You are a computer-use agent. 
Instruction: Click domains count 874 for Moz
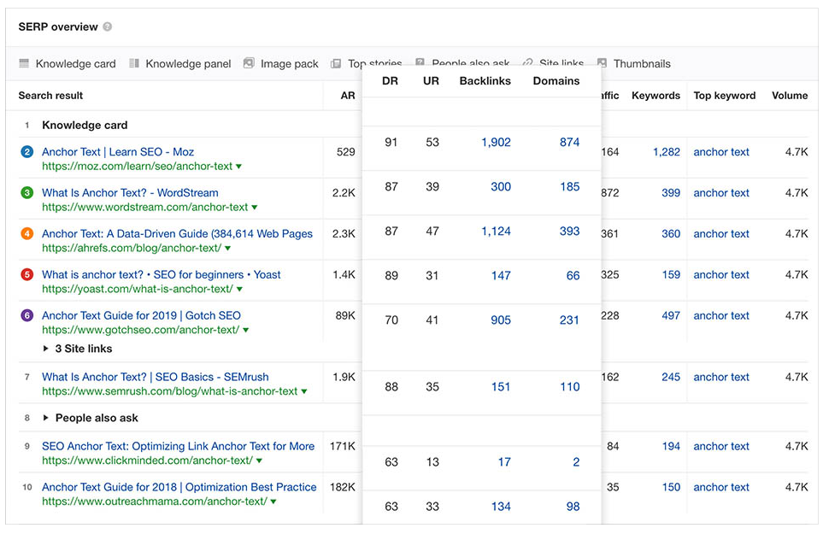click(569, 142)
